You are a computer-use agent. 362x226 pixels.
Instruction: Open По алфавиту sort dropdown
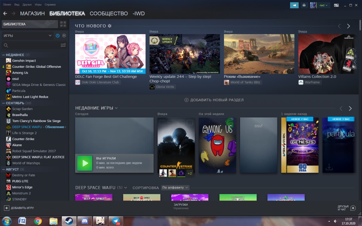(175, 188)
